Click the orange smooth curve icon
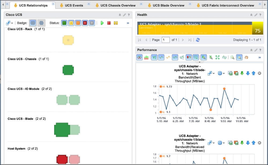Viewport: 268px width, 165px height. point(168,58)
